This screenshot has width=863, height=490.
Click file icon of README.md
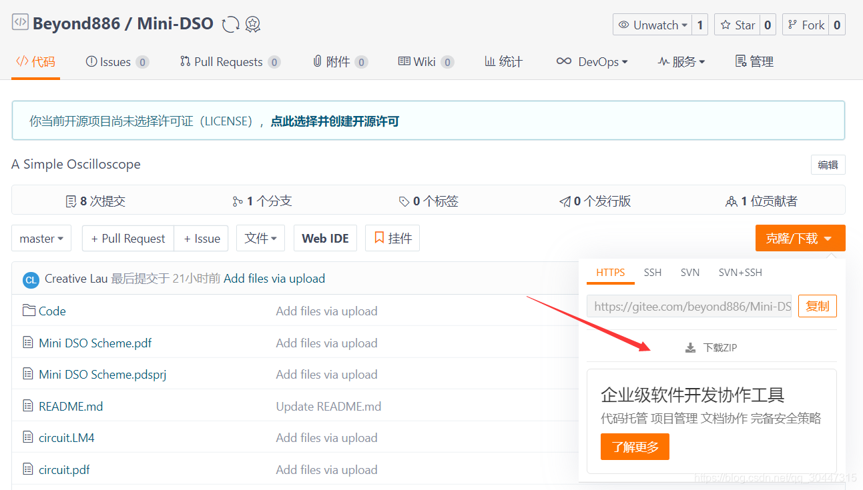pos(28,406)
